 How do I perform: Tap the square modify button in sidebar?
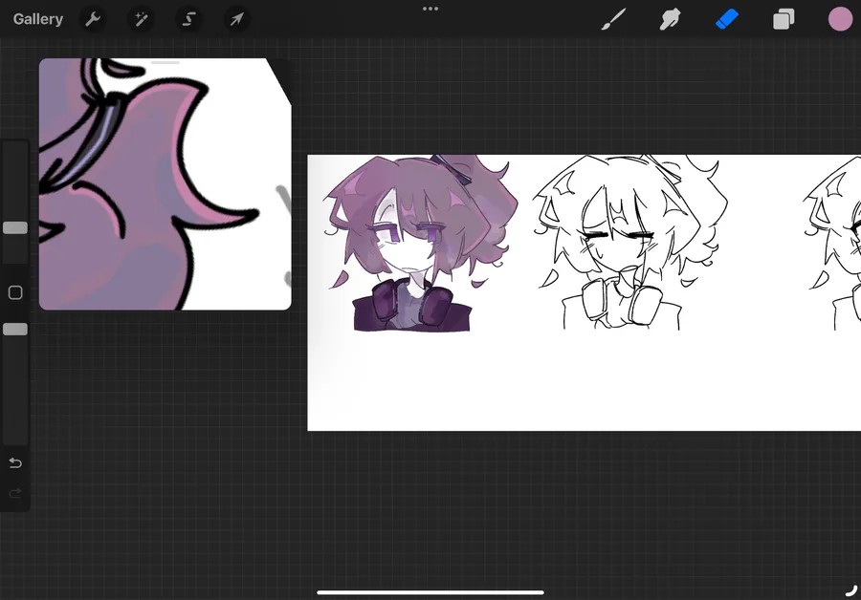point(15,292)
